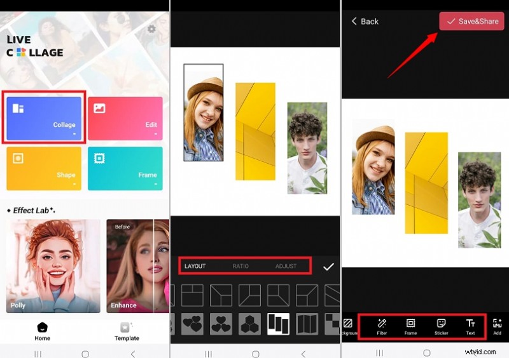
Task: Choose the hexagon cube layout icon
Action: pos(249,324)
